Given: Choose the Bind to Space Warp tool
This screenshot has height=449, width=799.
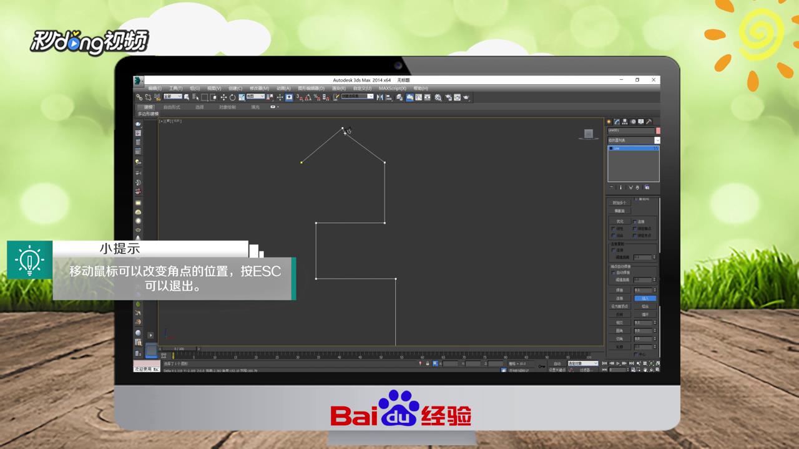Looking at the screenshot, I should click(157, 97).
